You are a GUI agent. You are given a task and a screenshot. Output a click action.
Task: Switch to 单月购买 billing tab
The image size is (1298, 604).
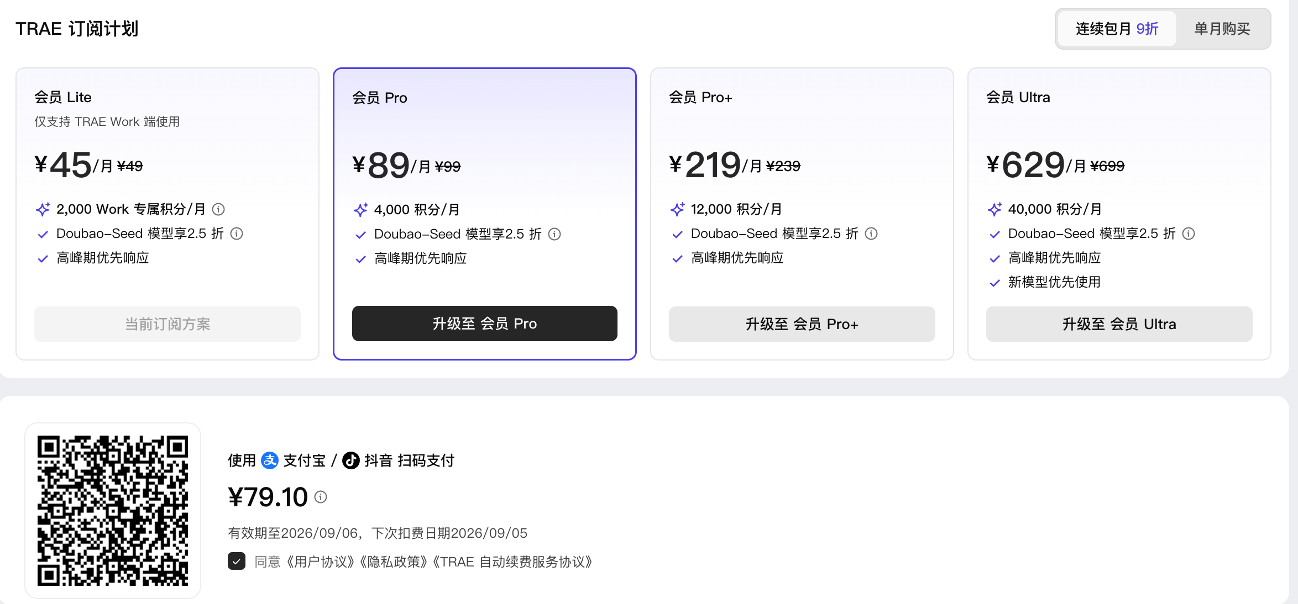tap(1222, 29)
